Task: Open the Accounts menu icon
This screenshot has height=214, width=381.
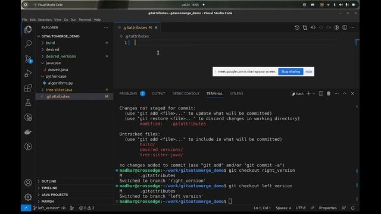Action: [28, 182]
